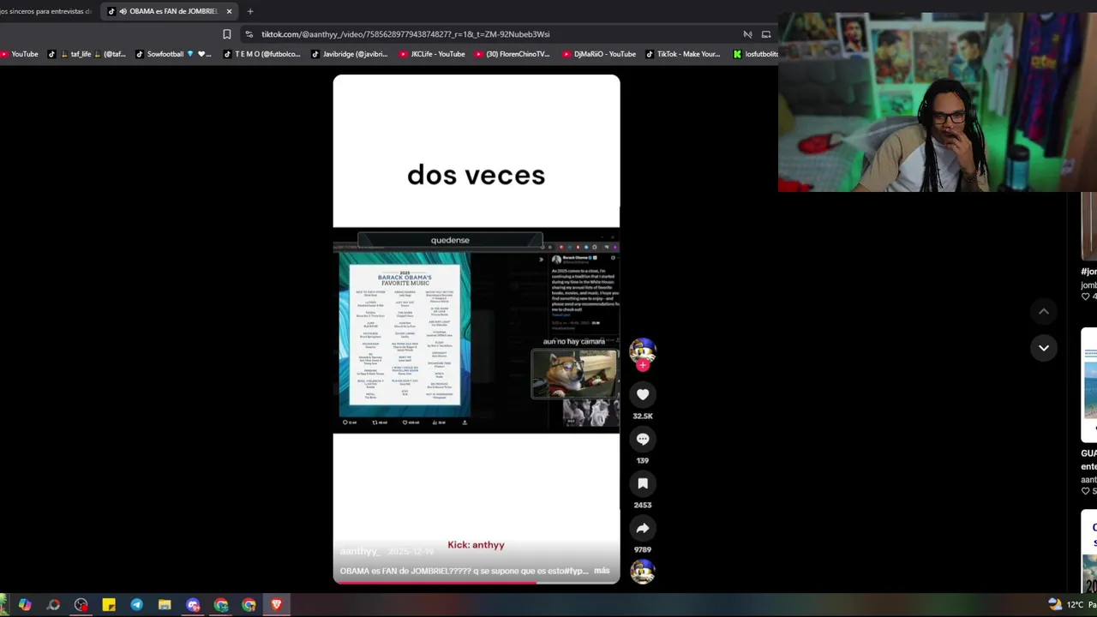The width and height of the screenshot is (1097, 617).
Task: Open T E M O (@futbolco...) bookmark
Action: [262, 54]
